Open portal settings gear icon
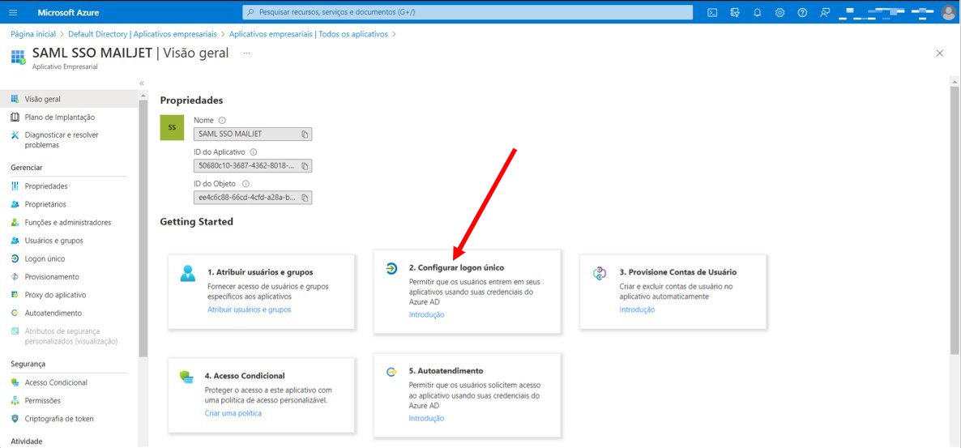Screen dimensions: 961x448 click(779, 12)
